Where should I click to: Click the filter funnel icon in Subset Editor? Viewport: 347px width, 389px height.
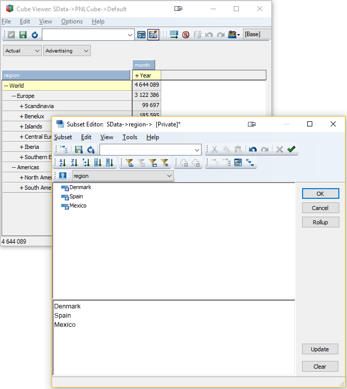pos(130,163)
